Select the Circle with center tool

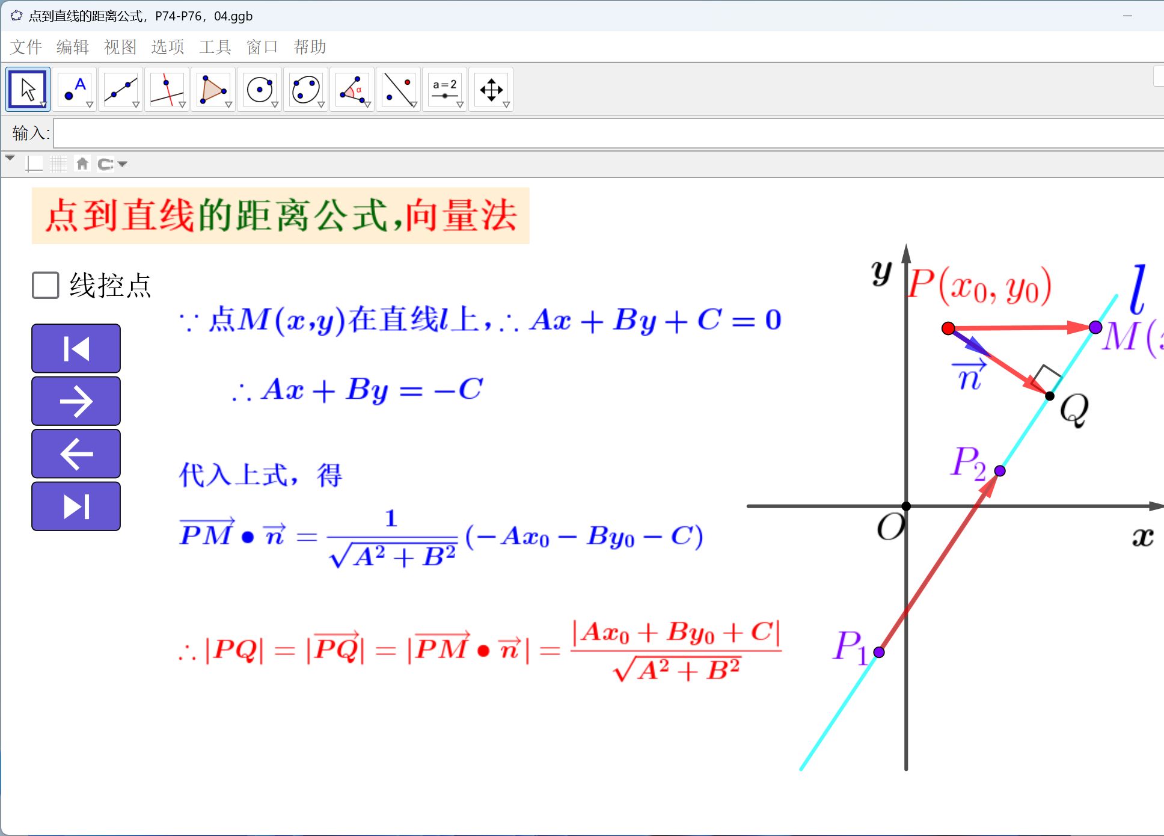click(260, 90)
